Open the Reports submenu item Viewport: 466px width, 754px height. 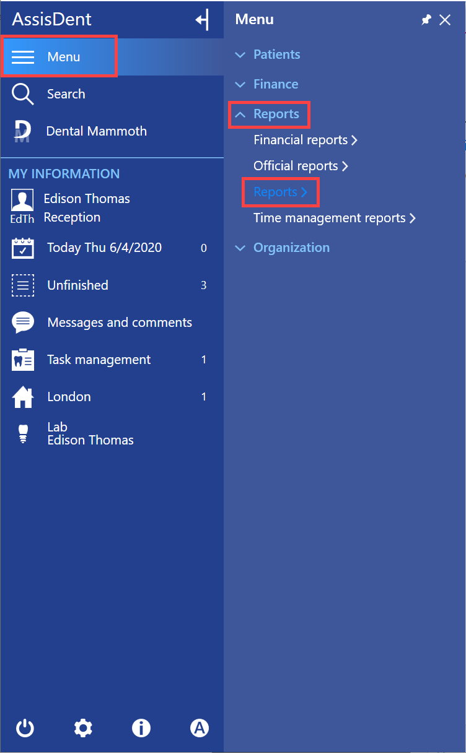click(281, 193)
